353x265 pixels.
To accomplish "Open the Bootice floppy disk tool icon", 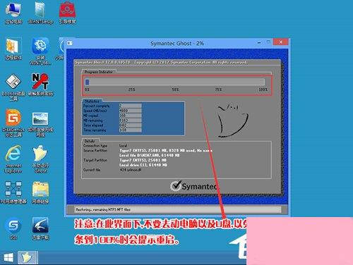I will (13, 87).
